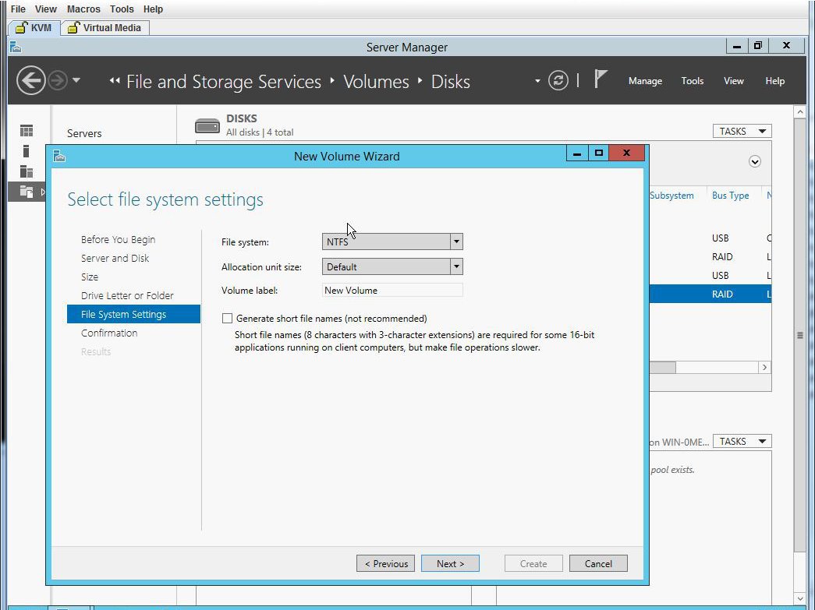Click the Server Manager back arrow

pos(30,80)
